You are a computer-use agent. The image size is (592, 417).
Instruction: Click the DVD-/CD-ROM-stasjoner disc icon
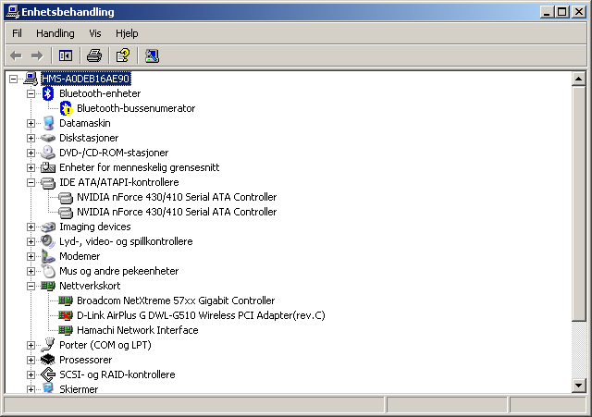pos(48,153)
